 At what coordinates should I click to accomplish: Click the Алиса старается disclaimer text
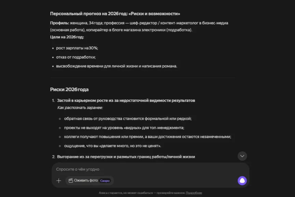(x=142, y=193)
